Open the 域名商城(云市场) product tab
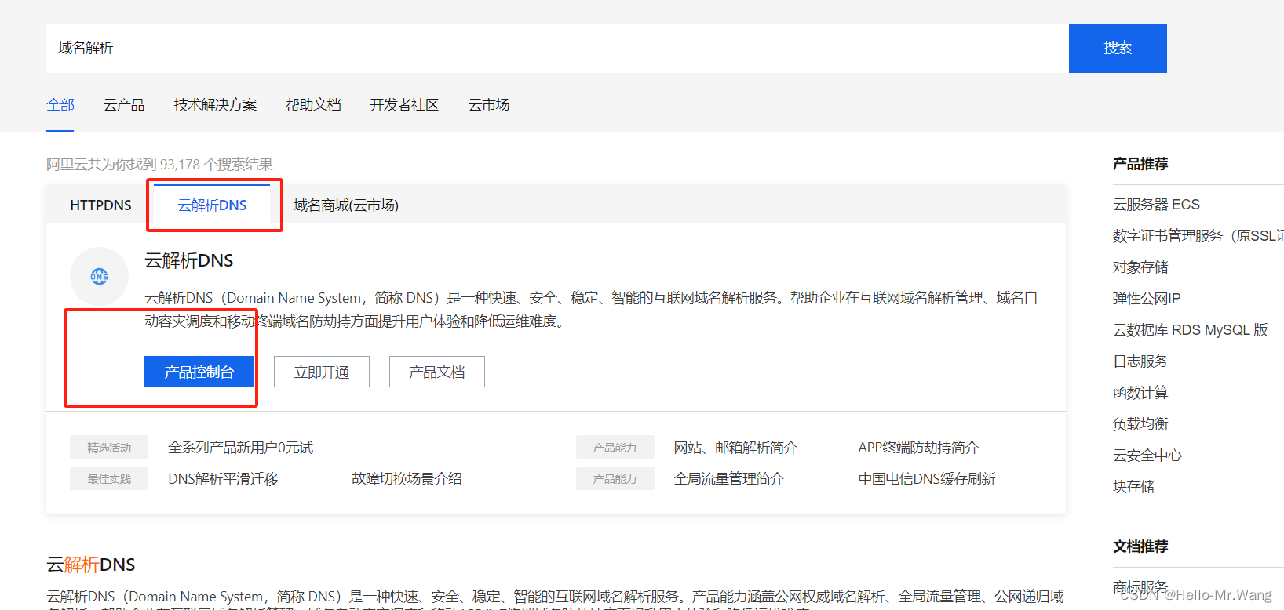 pyautogui.click(x=346, y=205)
